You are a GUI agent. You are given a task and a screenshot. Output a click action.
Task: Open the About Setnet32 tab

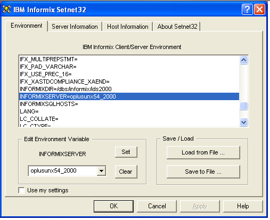(177, 27)
